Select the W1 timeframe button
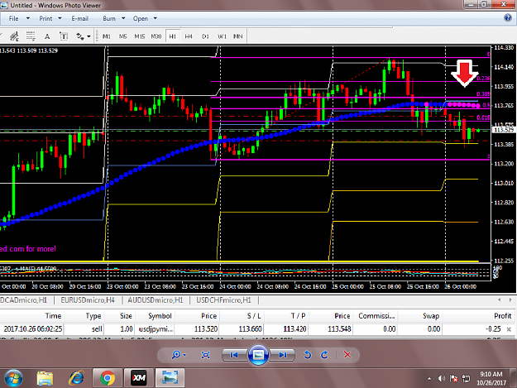 (222, 36)
